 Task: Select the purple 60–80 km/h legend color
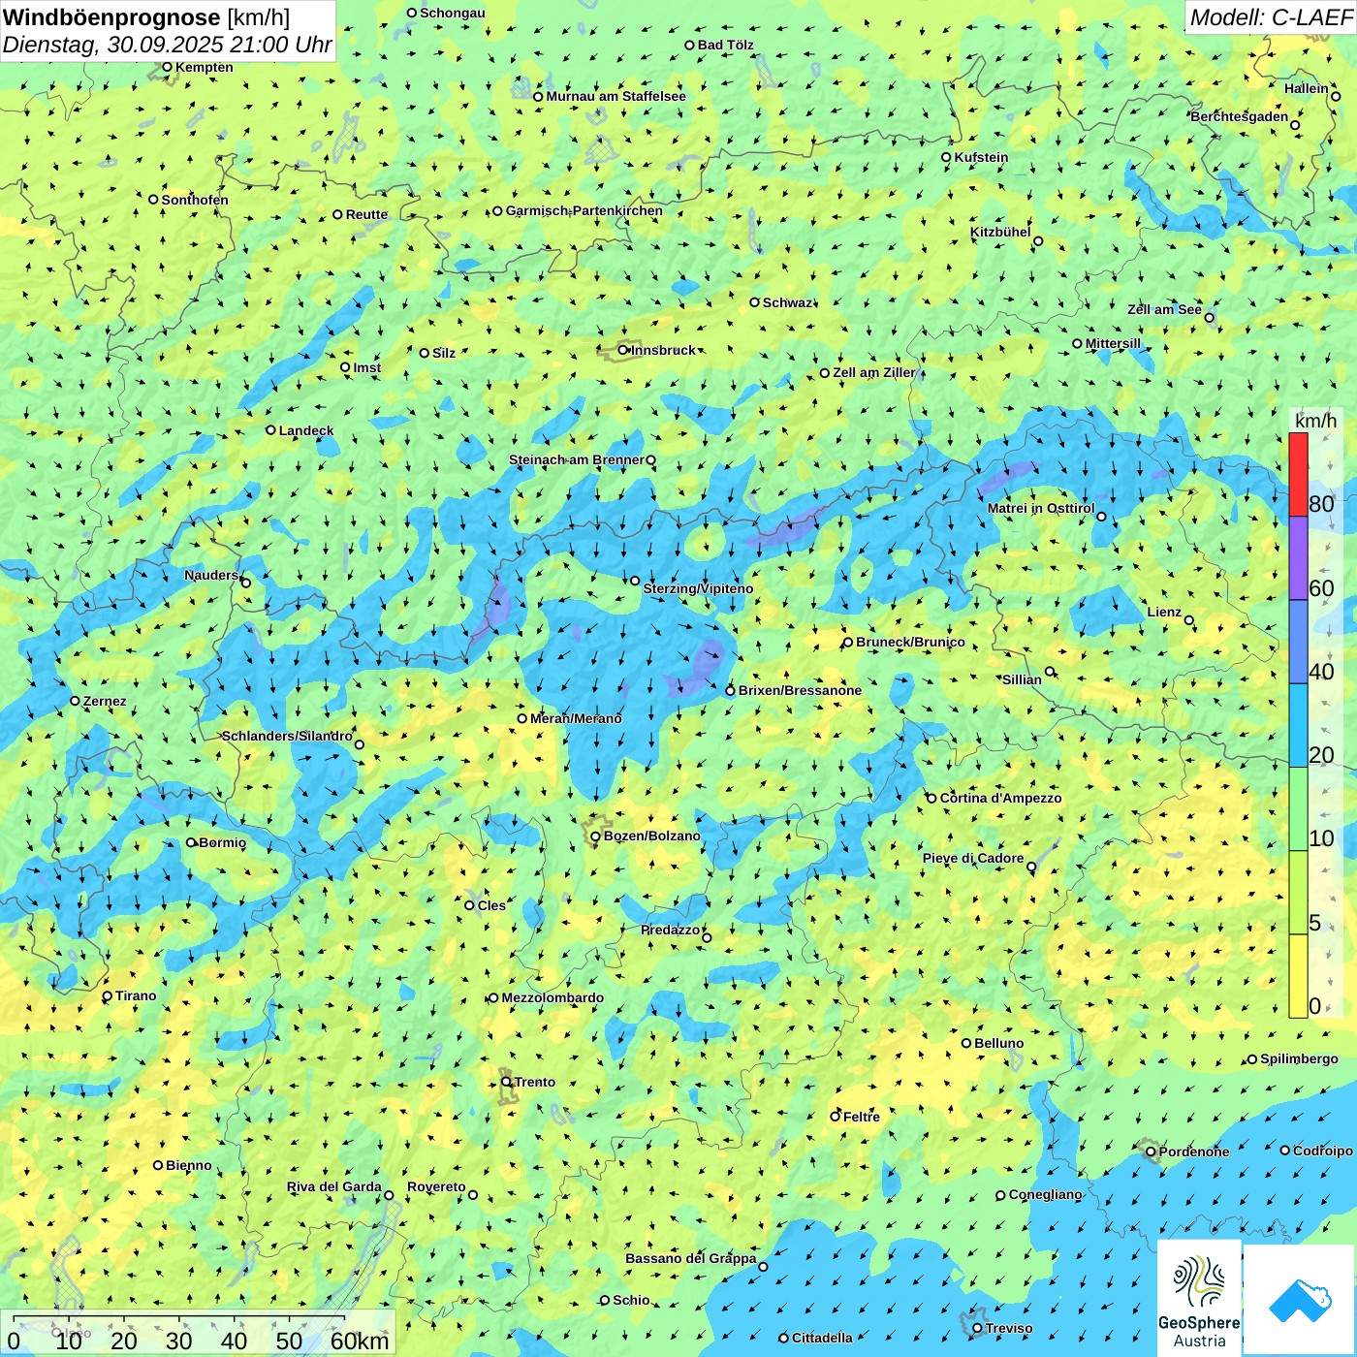(1298, 558)
